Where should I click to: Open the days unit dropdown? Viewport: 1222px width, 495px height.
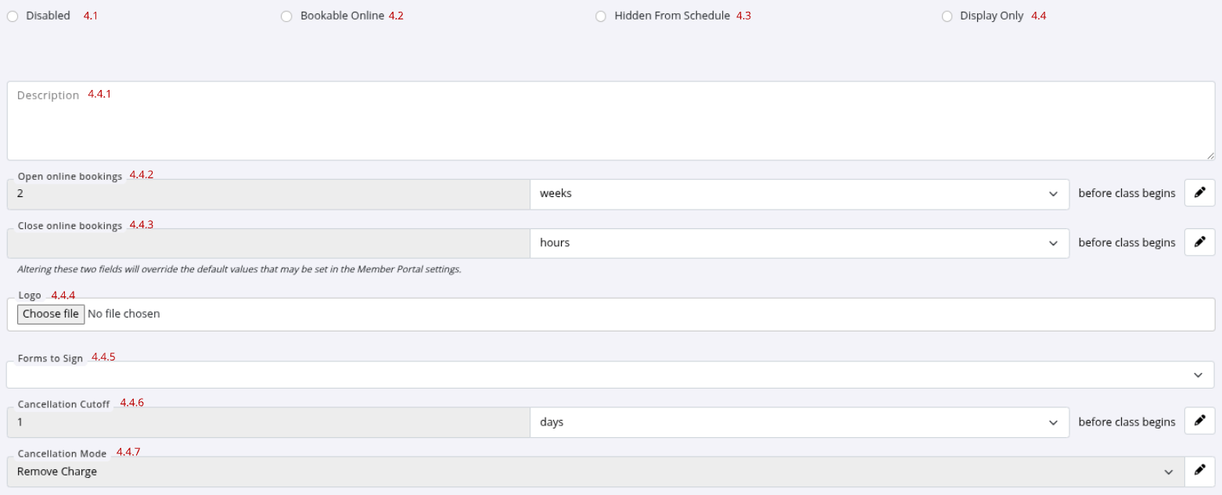coord(799,422)
